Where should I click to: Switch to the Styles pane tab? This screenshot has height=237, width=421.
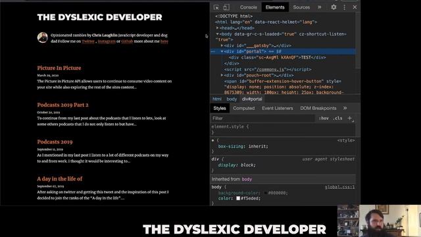coord(220,108)
